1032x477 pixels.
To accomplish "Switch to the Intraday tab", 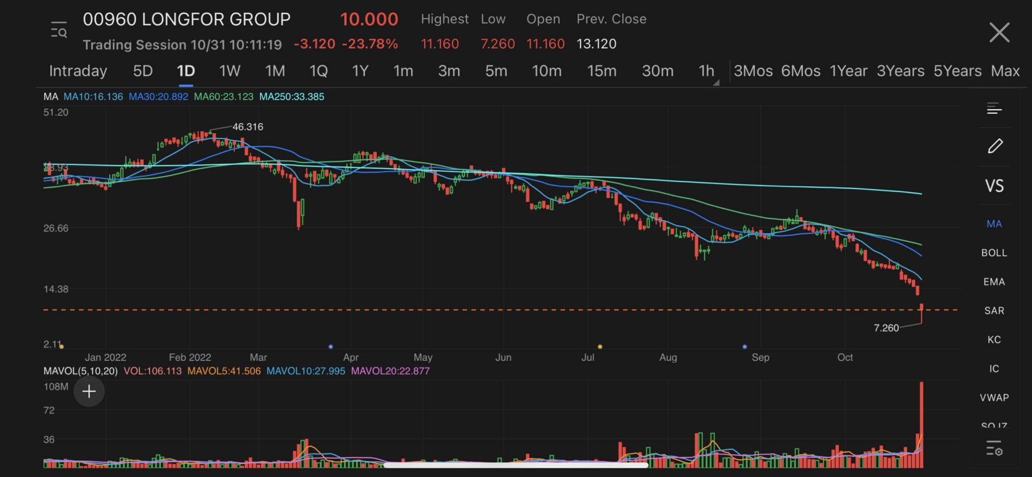I will 78,71.
